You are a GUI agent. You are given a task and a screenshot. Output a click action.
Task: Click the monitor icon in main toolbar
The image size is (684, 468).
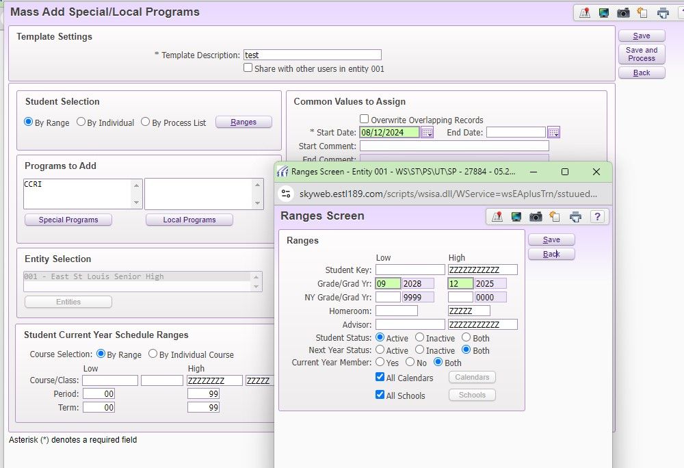(x=604, y=13)
